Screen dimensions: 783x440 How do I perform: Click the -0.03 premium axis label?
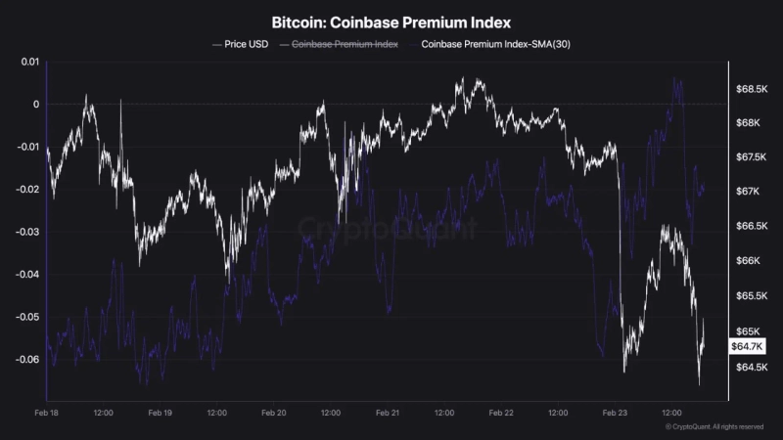28,232
